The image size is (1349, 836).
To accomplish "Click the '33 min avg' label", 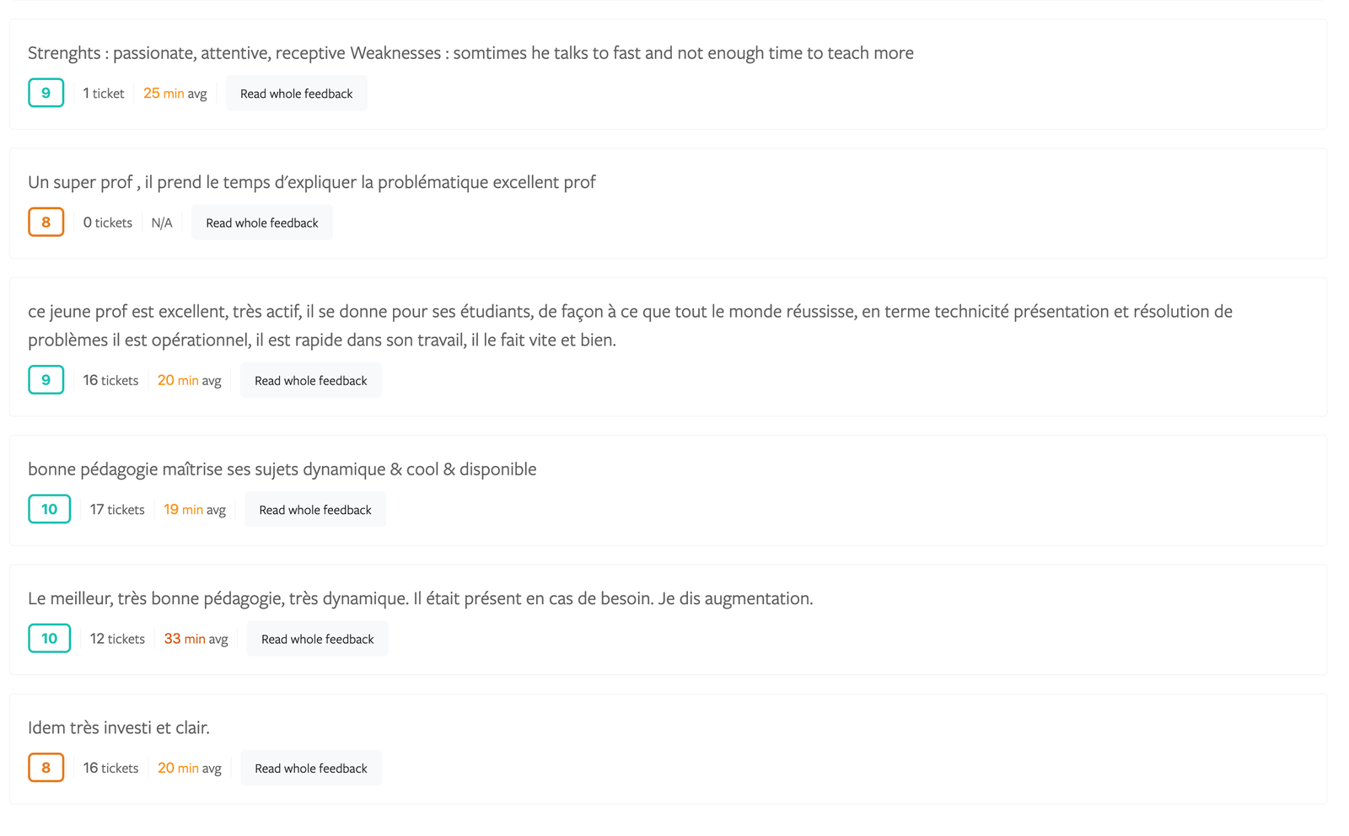I will pyautogui.click(x=196, y=639).
